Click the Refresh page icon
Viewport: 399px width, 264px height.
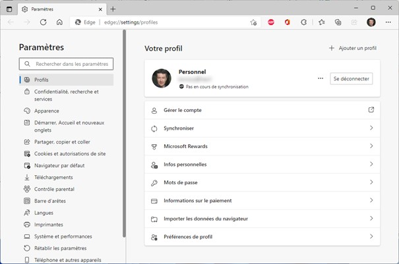(43, 22)
